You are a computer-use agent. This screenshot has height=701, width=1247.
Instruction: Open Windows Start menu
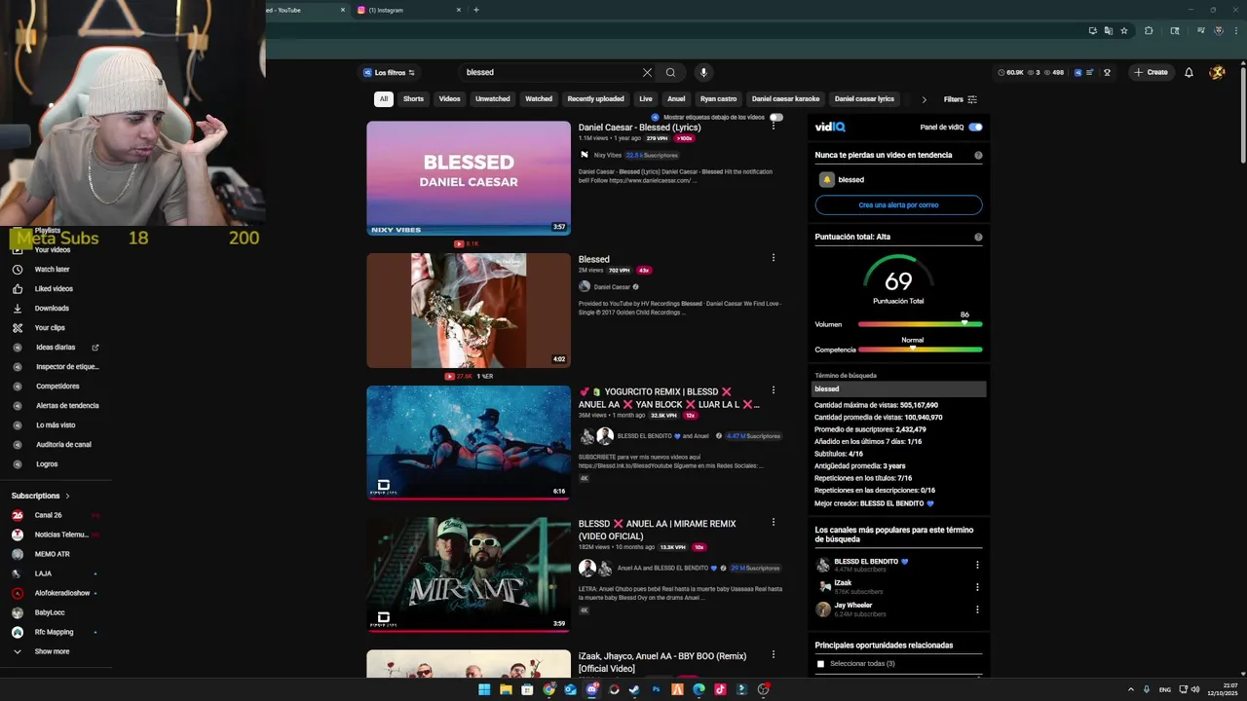484,689
